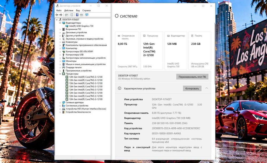Click the Звуковые, игровые и видеоустройства speaker icon
This screenshot has height=163, width=267.
point(64,39)
